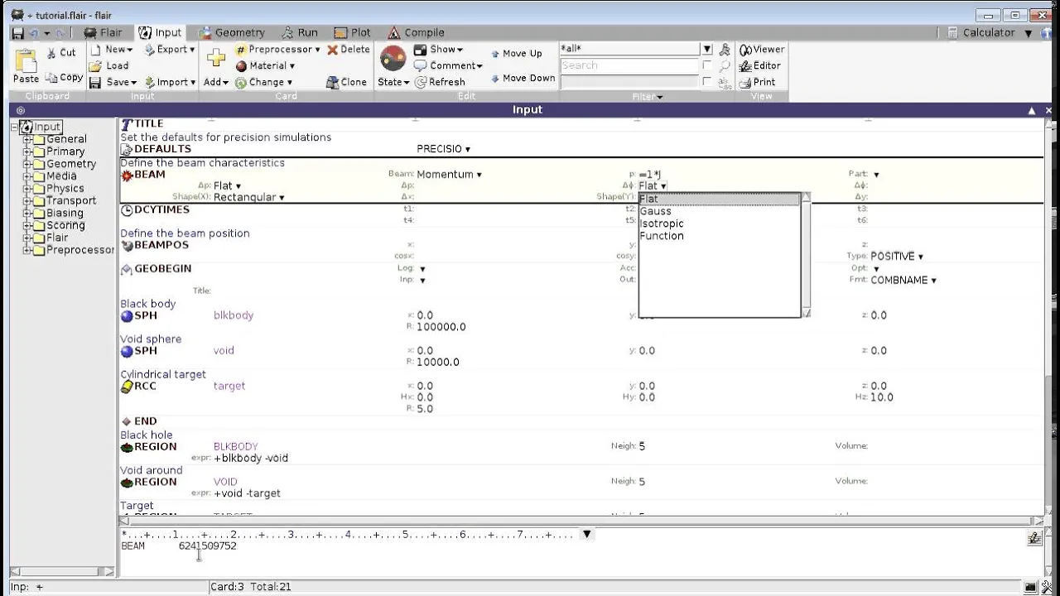Click the Copy button
1060x596 pixels.
tap(64, 78)
